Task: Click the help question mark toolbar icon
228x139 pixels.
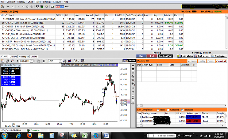Action: (47, 7)
